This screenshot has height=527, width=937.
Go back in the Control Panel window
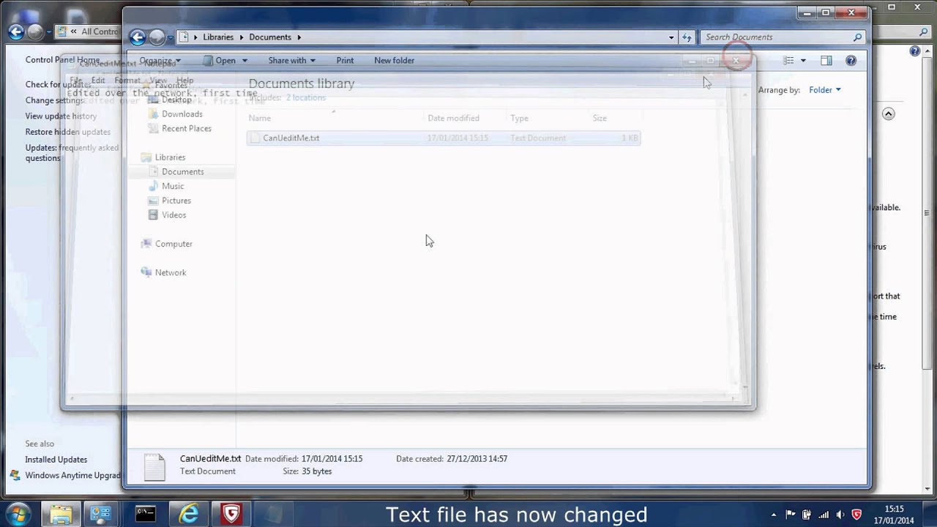(x=16, y=31)
